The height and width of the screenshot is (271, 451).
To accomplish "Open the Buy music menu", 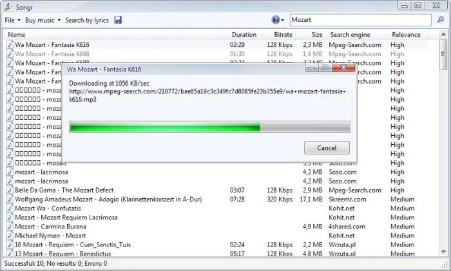I will point(43,20).
